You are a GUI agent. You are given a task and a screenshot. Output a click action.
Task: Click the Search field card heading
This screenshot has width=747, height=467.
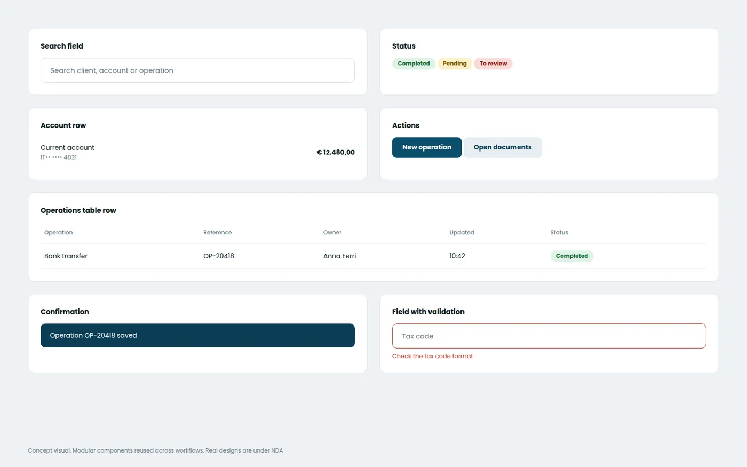coord(62,46)
